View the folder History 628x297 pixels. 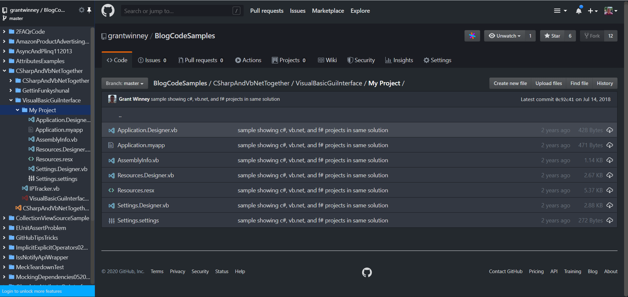(x=605, y=83)
